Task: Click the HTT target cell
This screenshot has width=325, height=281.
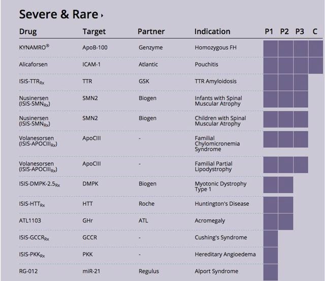Action: click(x=87, y=204)
